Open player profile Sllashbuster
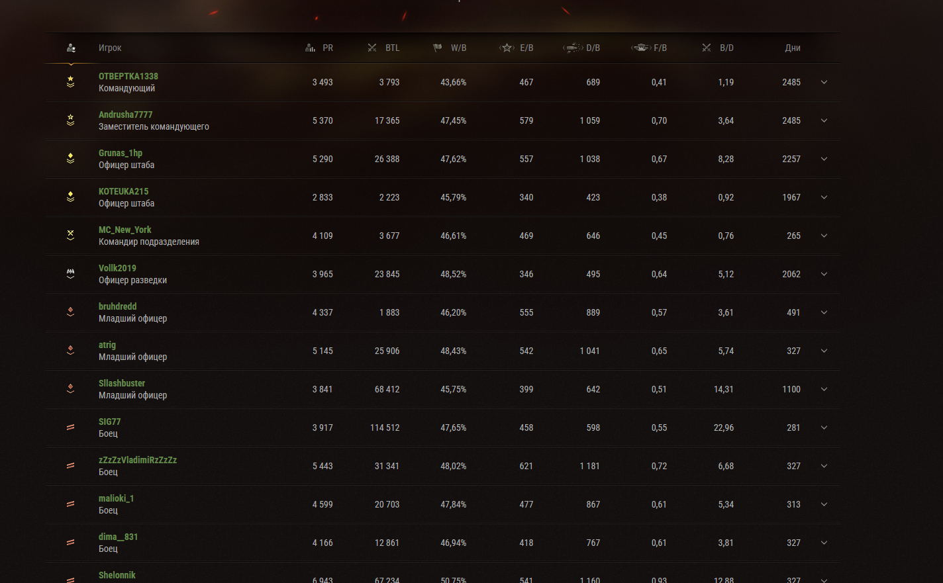Image resolution: width=943 pixels, height=583 pixels. pos(122,383)
